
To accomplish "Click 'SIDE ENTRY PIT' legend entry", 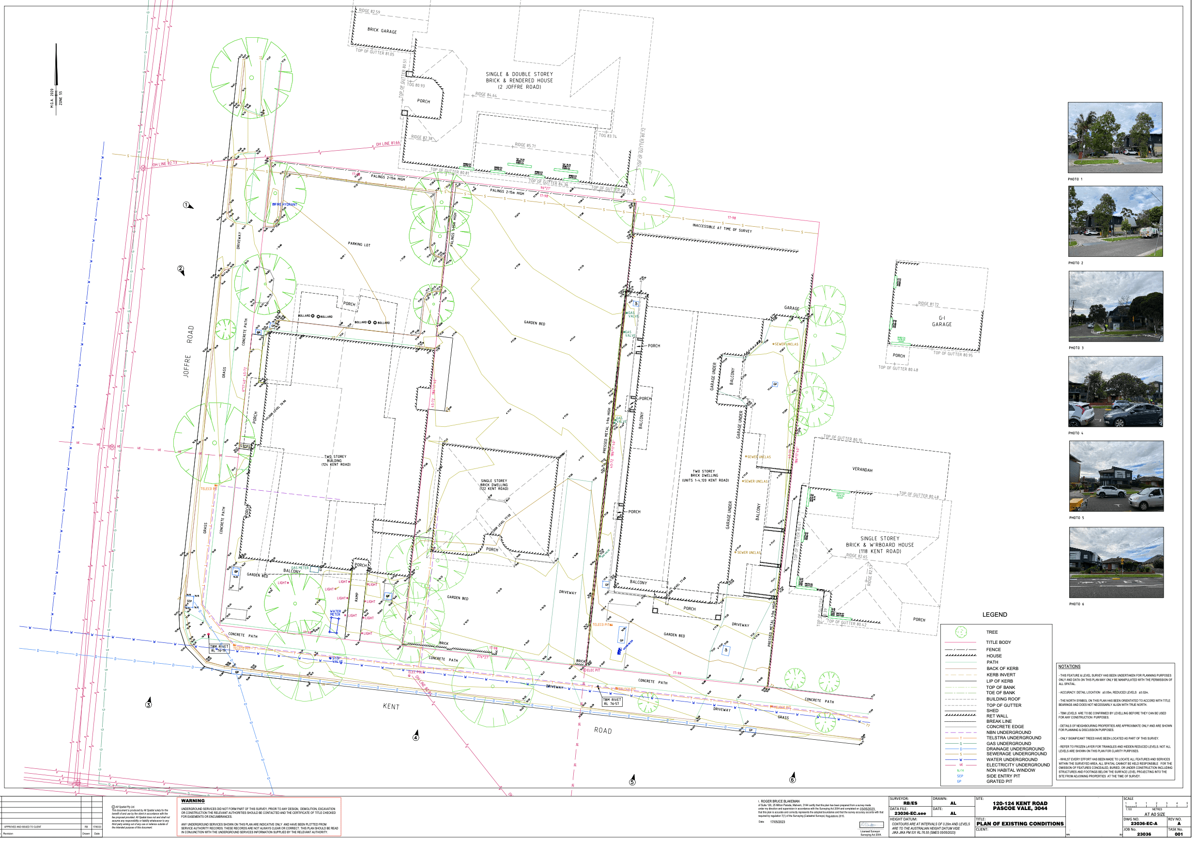I will [1003, 776].
